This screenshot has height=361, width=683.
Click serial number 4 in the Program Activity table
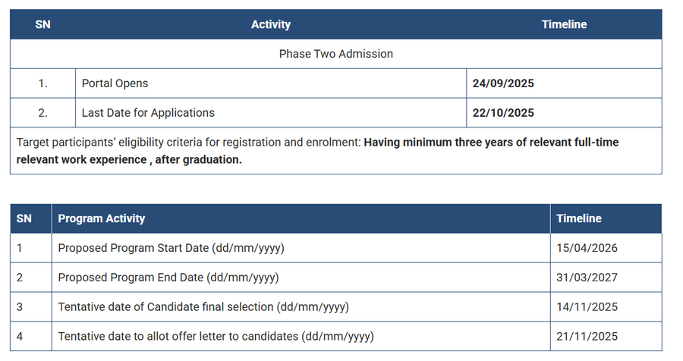pyautogui.click(x=20, y=336)
